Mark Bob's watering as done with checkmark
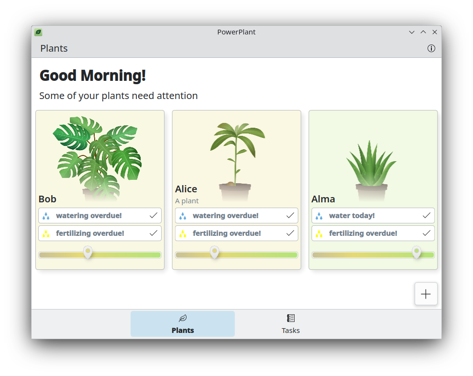Screen dimensions: 473x376 tap(153, 215)
